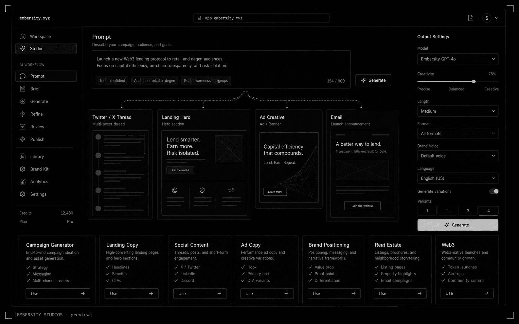This screenshot has height=324, width=519.
Task: Click the document icon in top bar
Action: [x=471, y=18]
